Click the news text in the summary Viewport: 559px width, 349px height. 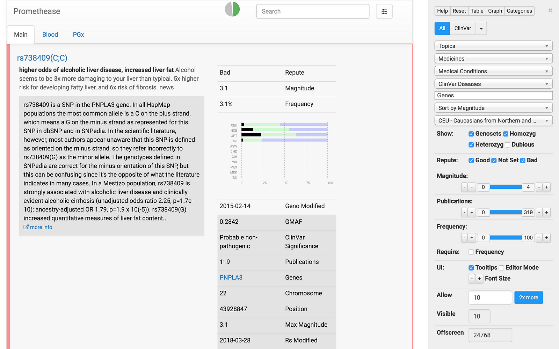click(x=166, y=87)
